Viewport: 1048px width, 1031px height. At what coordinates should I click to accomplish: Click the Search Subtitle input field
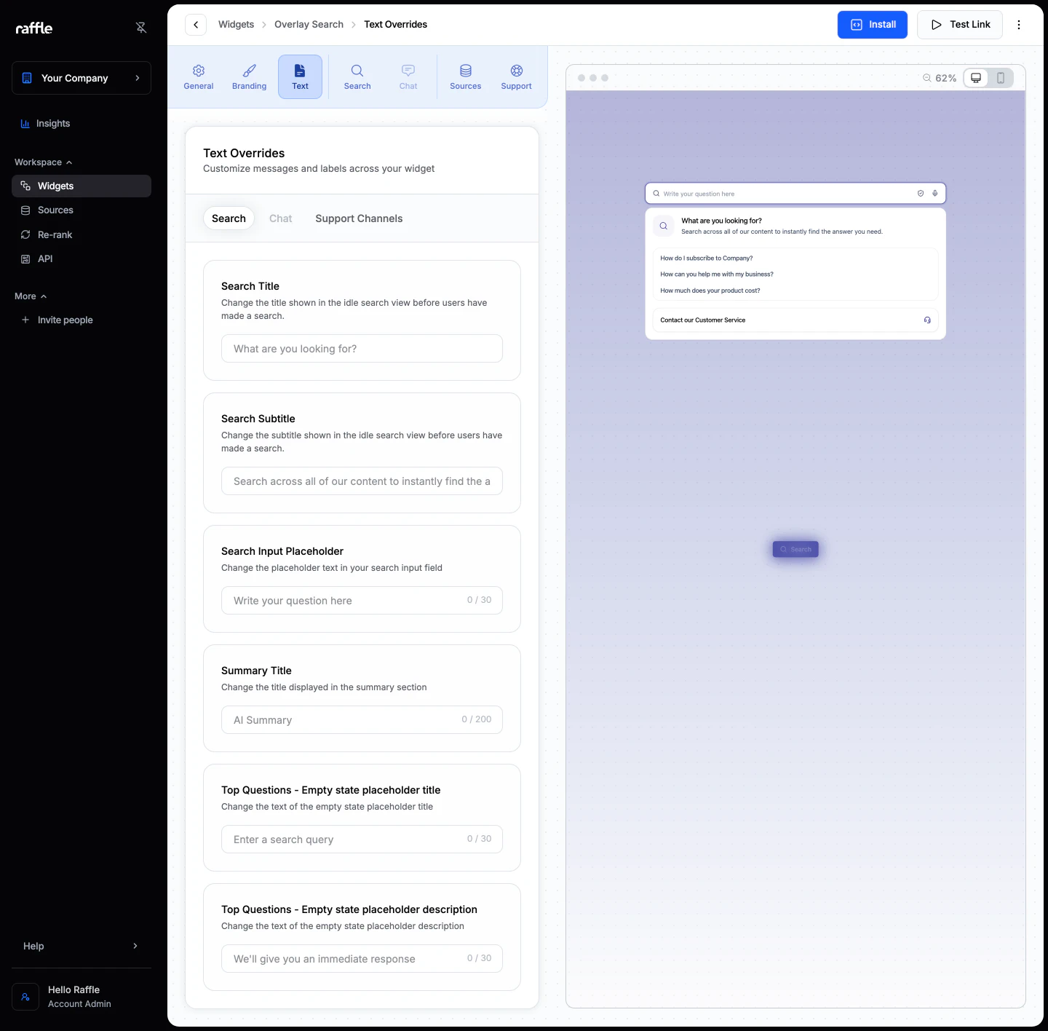tap(362, 481)
